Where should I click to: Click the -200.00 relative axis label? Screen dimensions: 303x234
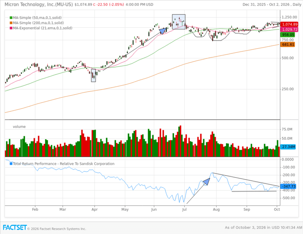[288, 175]
